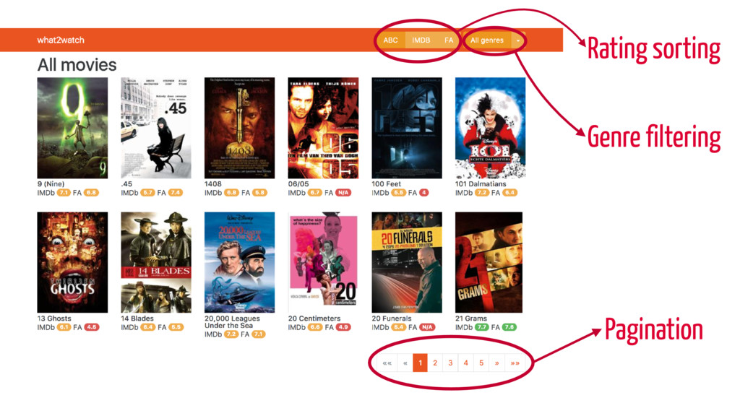
Task: Open page 5 of movie list
Action: 481,363
